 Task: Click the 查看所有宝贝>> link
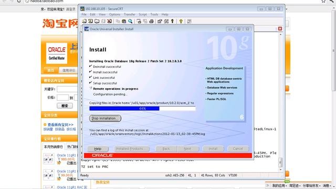pyautogui.click(x=60, y=125)
